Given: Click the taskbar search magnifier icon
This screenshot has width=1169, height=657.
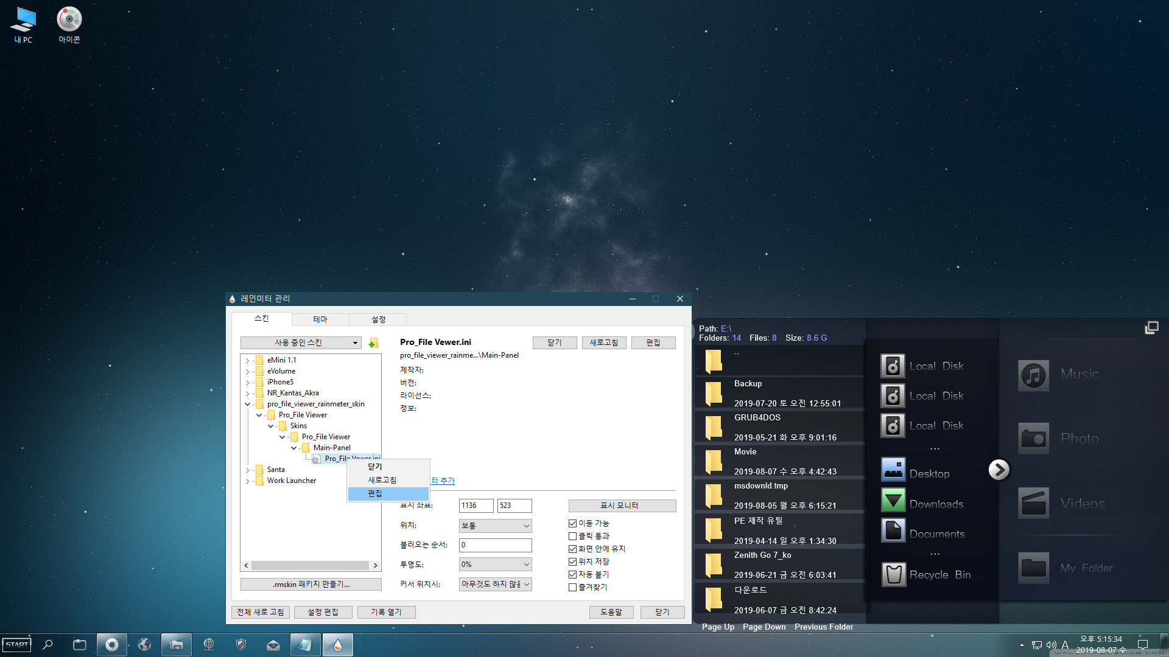Looking at the screenshot, I should (x=47, y=645).
